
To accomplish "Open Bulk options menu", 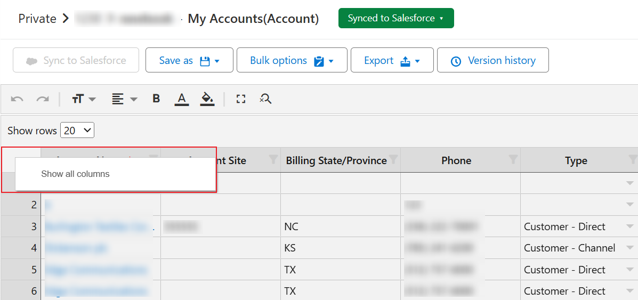I will 292,60.
